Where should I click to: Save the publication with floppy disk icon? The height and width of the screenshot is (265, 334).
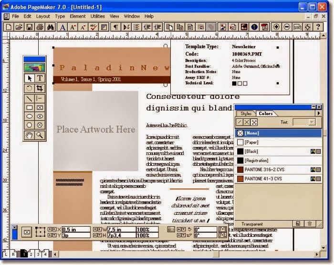tap(30, 27)
